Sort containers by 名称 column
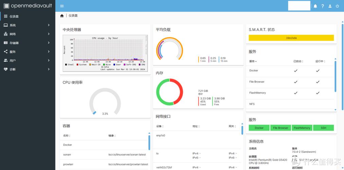Viewport: 344px width, 170px height. point(67,136)
